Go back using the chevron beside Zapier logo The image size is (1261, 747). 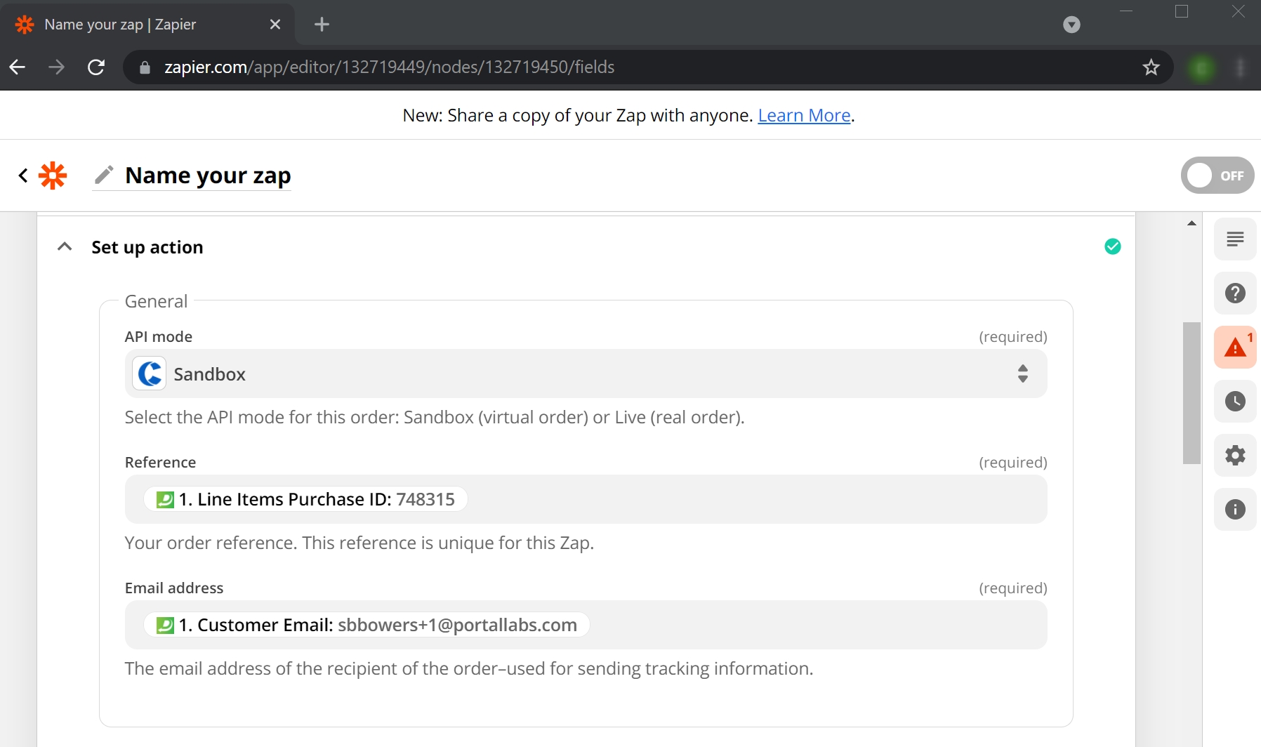click(23, 176)
